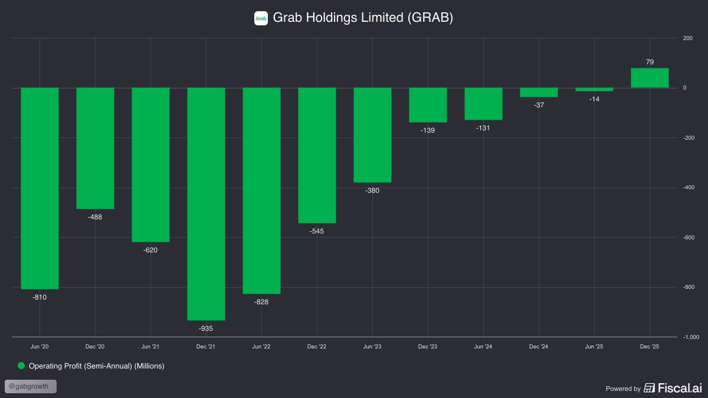Click the Dec '23 x-axis label

pos(428,347)
